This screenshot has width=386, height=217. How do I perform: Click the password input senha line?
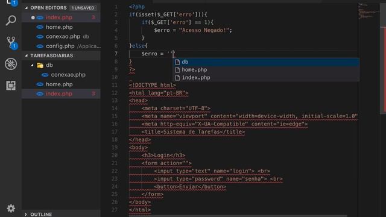pos(218,179)
